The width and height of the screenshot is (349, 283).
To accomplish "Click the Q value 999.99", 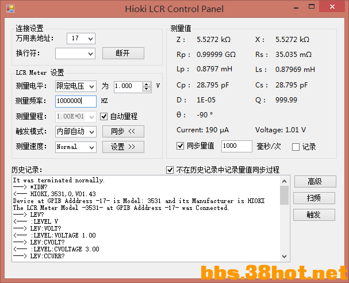I will coord(286,100).
